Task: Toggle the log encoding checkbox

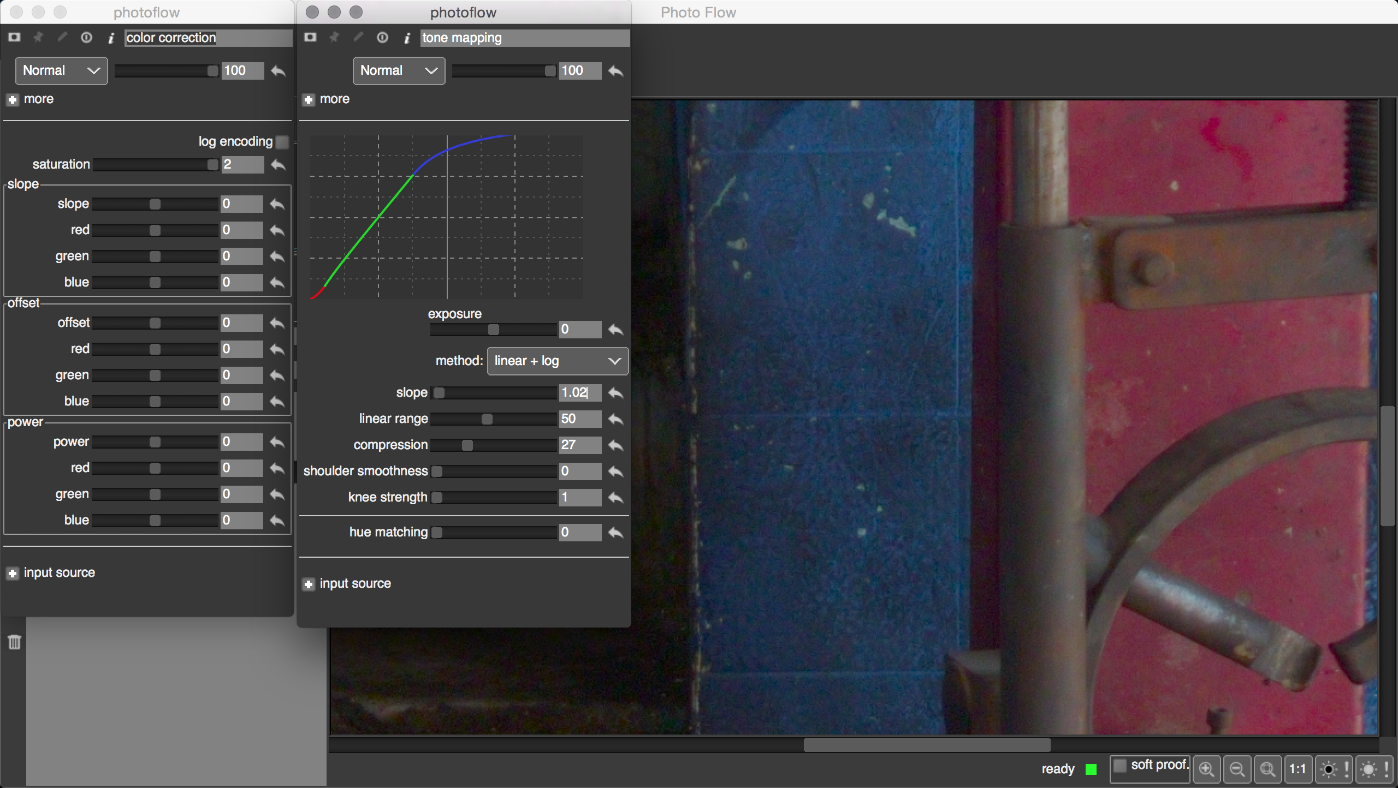Action: click(282, 142)
